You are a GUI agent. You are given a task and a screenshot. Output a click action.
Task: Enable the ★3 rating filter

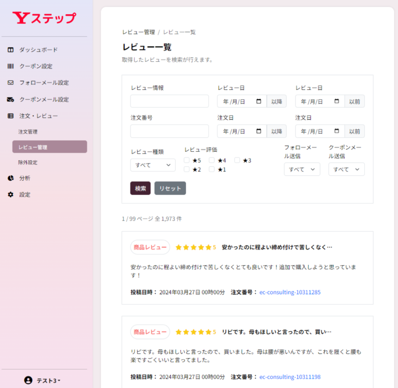[237, 160]
